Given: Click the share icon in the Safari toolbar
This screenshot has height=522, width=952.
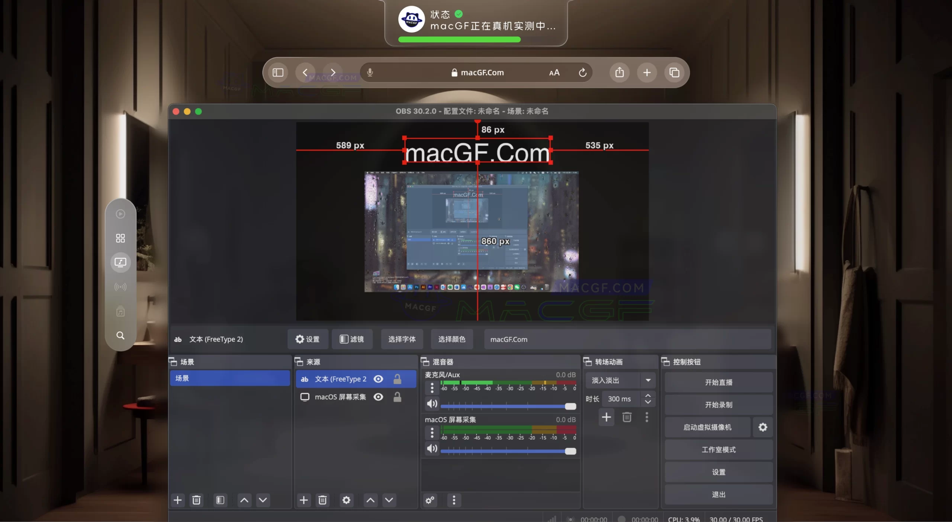Looking at the screenshot, I should pyautogui.click(x=619, y=72).
